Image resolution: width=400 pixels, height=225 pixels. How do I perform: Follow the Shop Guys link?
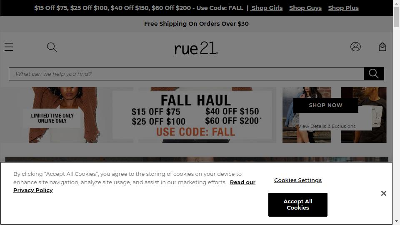[305, 8]
